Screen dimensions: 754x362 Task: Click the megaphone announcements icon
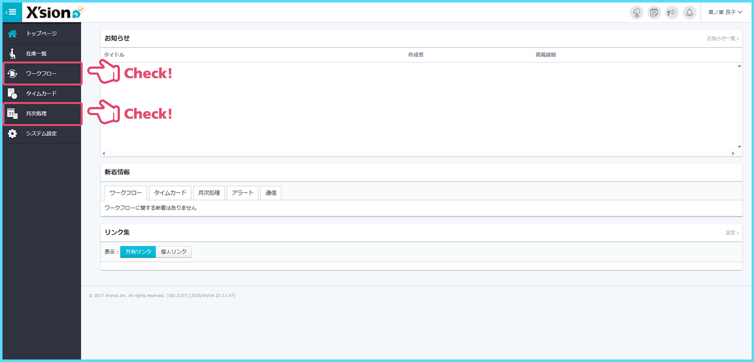tap(671, 12)
